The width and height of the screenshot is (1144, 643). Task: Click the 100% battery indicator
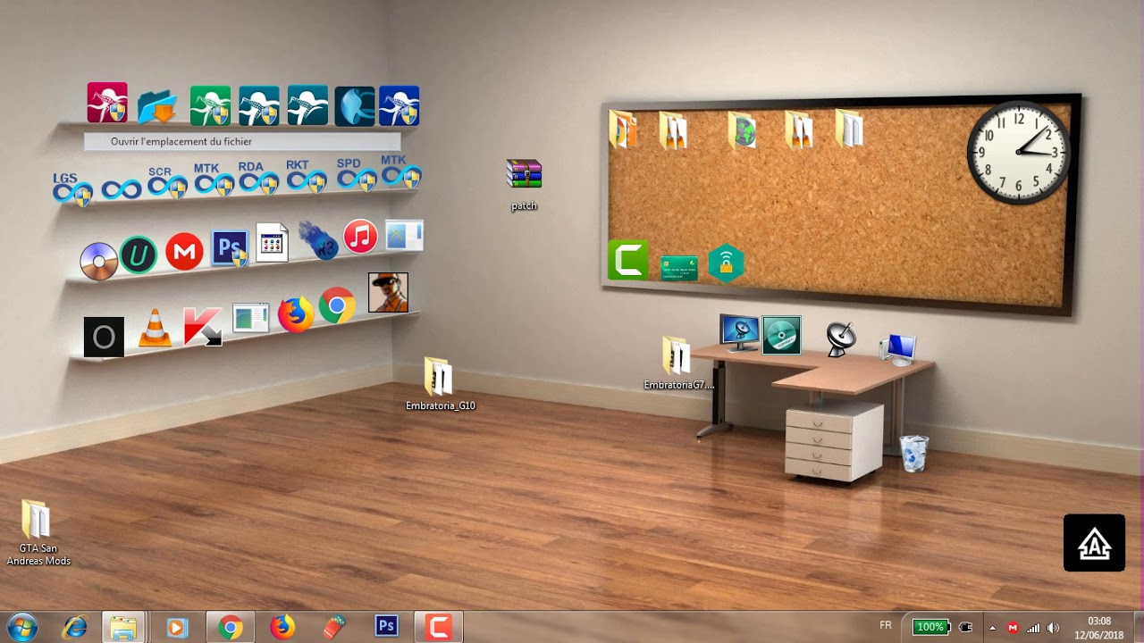click(x=929, y=627)
